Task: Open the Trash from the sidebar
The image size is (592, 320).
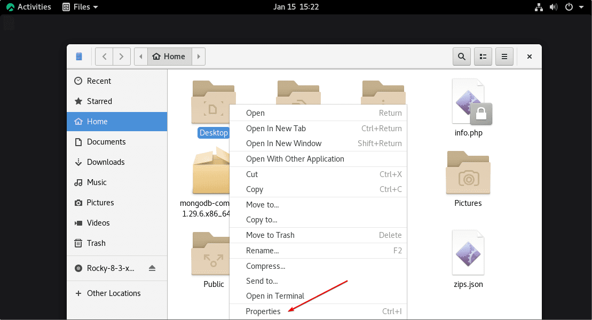Action: (96, 243)
